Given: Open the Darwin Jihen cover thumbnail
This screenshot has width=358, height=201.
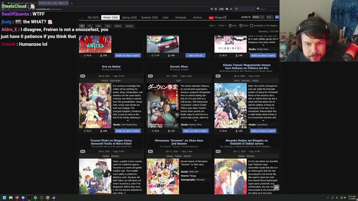Looking at the screenshot, I should [163, 106].
